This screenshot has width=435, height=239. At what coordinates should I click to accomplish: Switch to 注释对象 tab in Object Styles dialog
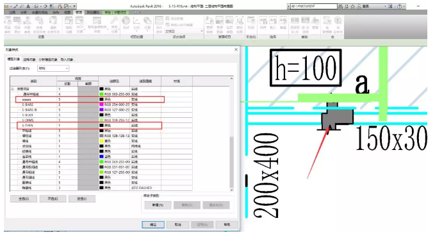29,60
